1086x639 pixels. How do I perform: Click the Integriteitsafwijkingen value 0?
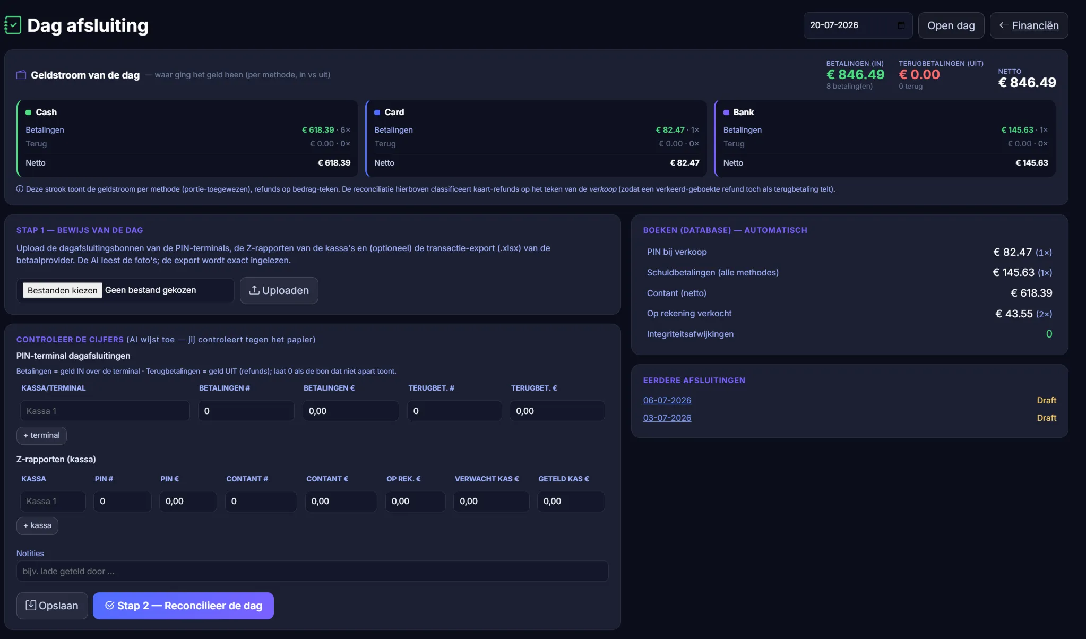tap(1049, 334)
